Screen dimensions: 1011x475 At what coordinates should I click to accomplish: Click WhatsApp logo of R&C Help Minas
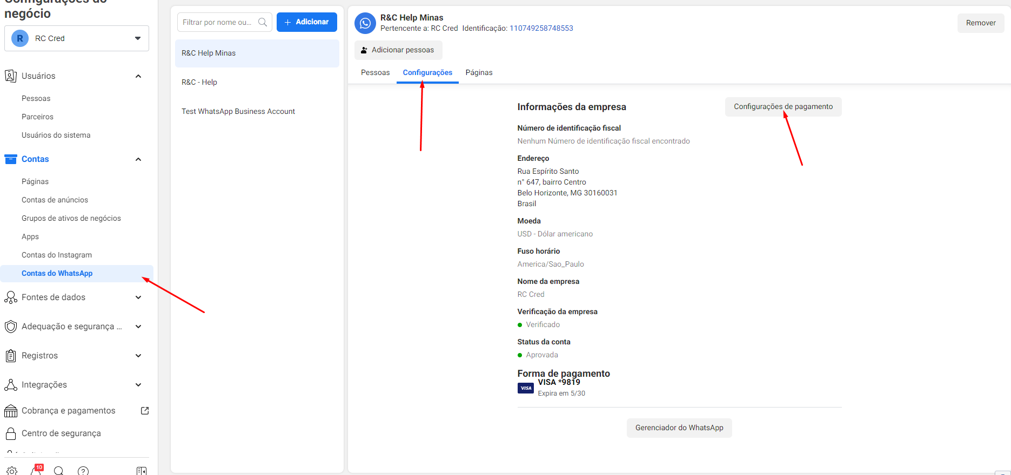click(x=365, y=23)
